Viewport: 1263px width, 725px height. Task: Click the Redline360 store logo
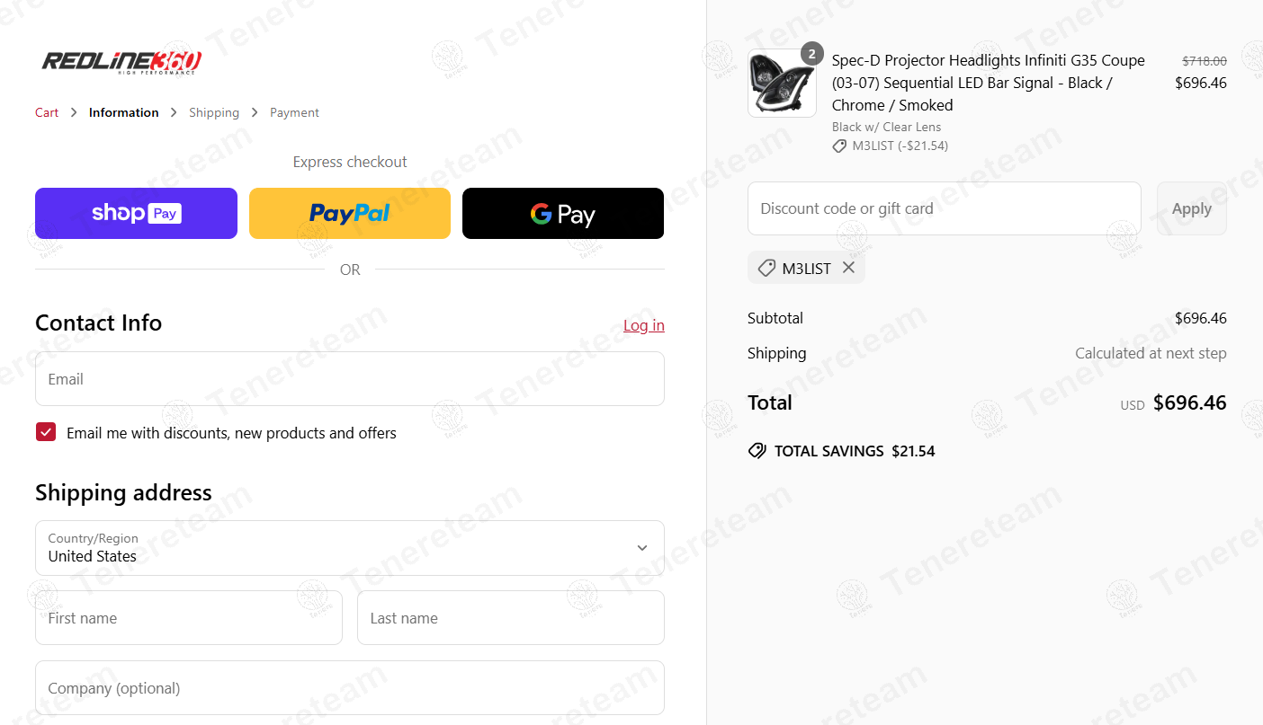pyautogui.click(x=121, y=61)
